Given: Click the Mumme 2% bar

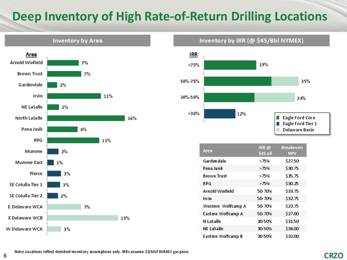Looking at the screenshot, I should (x=53, y=151).
